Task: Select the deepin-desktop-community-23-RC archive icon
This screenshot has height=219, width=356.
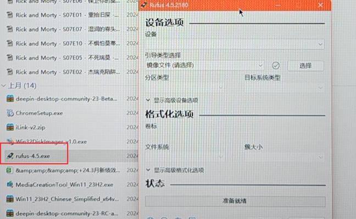Action: (x=10, y=213)
